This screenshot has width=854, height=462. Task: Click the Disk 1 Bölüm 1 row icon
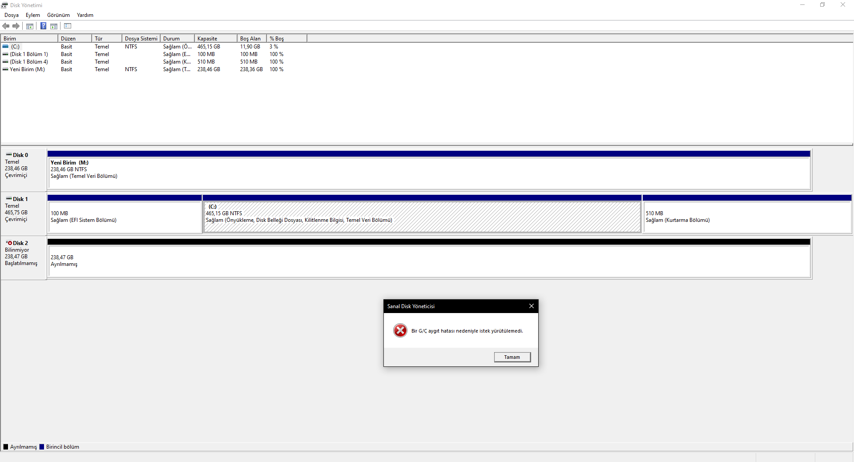pos(5,54)
